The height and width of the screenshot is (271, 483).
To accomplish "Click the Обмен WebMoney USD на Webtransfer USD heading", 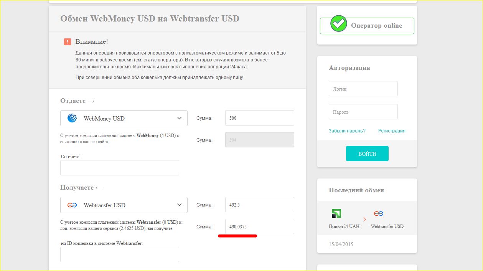I will pyautogui.click(x=150, y=18).
